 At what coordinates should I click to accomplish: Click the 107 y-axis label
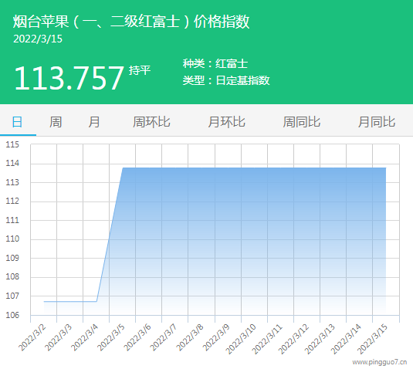click(x=12, y=296)
